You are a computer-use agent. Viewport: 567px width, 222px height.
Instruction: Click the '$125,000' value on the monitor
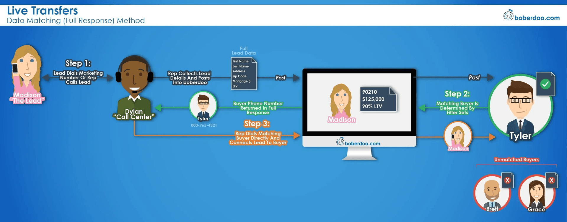click(x=373, y=99)
